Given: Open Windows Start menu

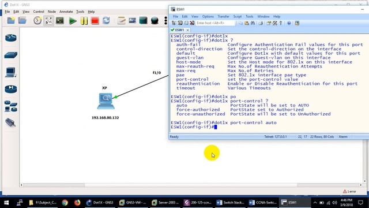Looking at the screenshot, I should (6, 203).
